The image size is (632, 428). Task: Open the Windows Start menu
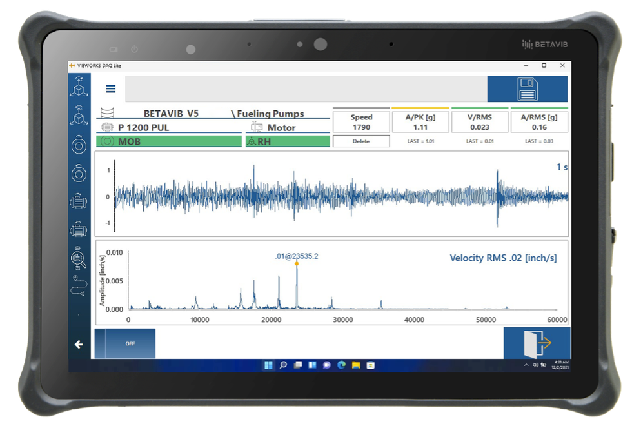[x=268, y=365]
